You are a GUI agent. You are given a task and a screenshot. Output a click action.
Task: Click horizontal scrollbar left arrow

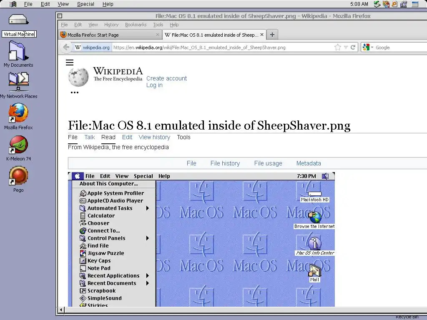point(61,310)
